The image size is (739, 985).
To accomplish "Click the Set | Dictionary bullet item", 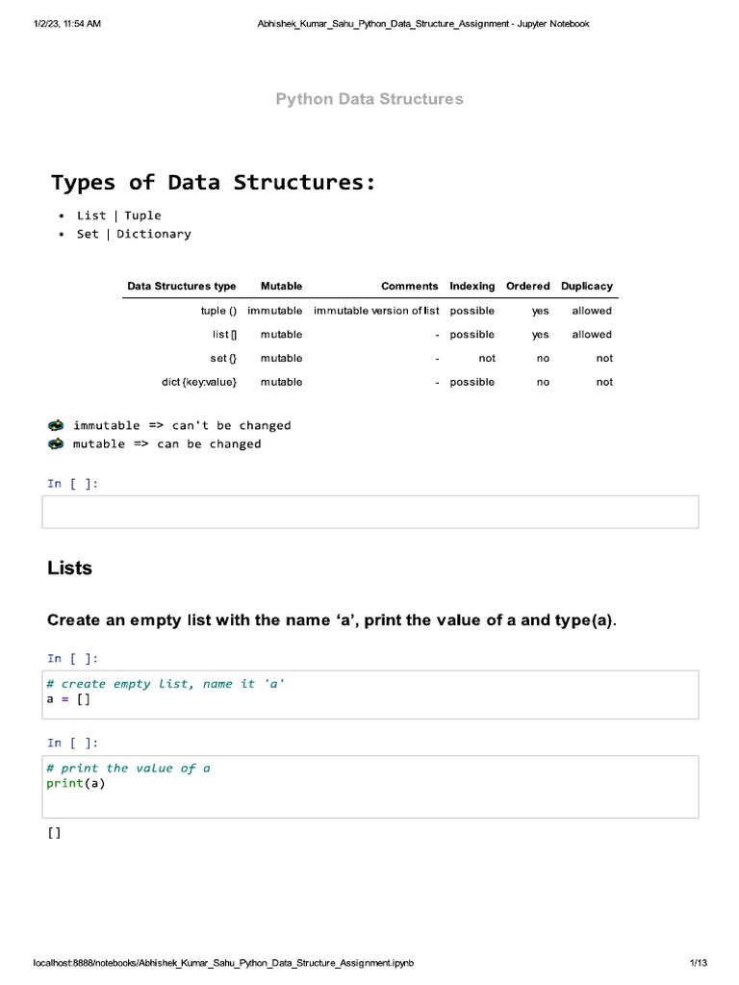I will coord(134,234).
